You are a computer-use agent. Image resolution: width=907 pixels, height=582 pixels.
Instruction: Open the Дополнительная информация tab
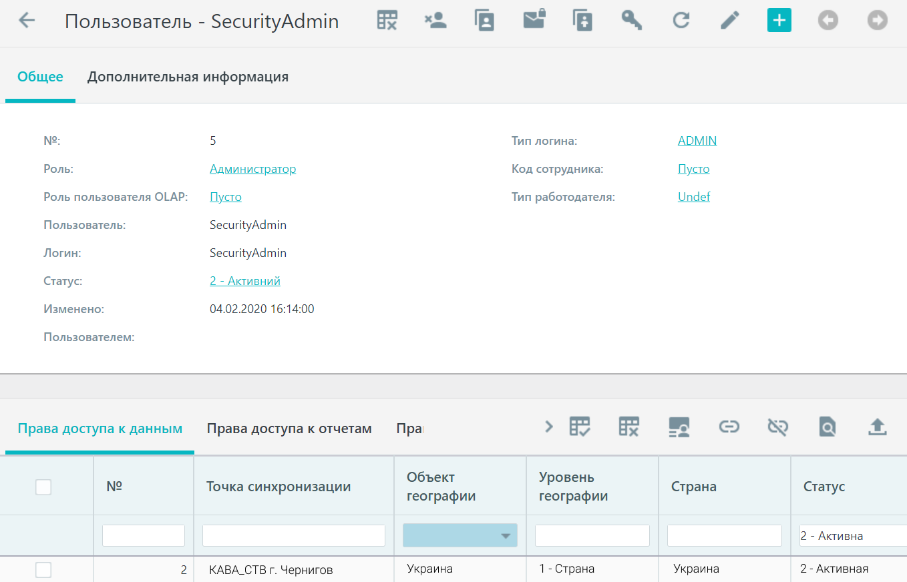(x=188, y=77)
